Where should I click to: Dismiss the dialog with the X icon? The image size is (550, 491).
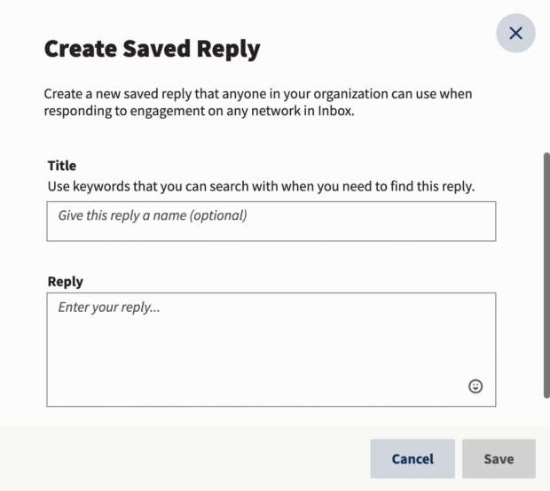point(515,34)
